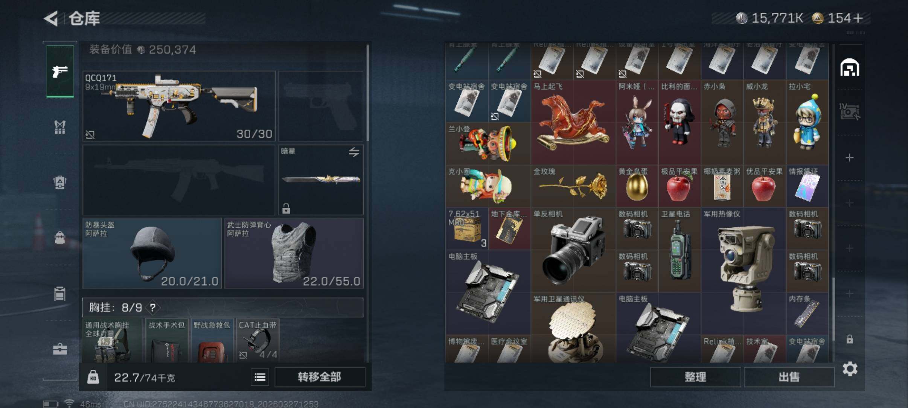Click the back arrow beside 仓库
The width and height of the screenshot is (908, 408).
tap(52, 18)
